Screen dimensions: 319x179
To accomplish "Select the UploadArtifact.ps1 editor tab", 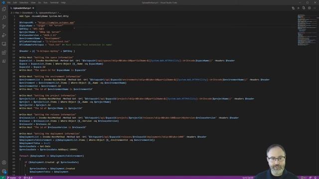I will pos(22,8).
